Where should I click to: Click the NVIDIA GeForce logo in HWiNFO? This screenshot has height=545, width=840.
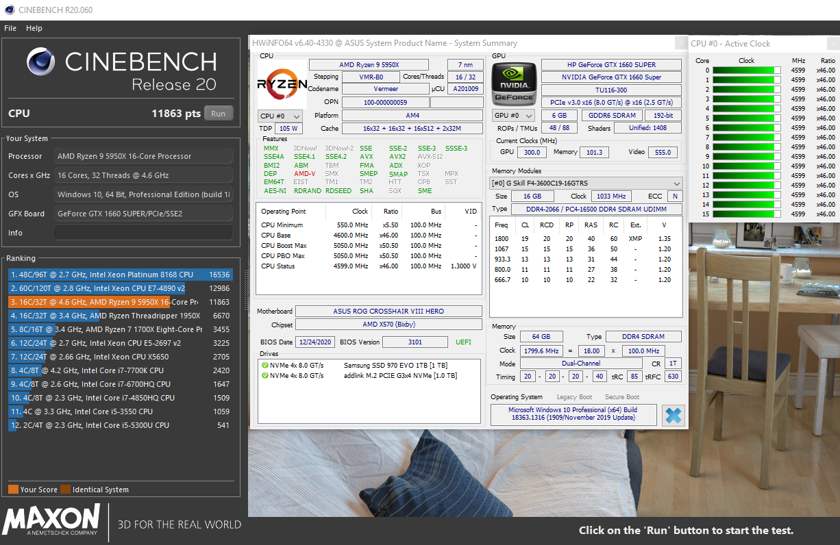click(514, 84)
